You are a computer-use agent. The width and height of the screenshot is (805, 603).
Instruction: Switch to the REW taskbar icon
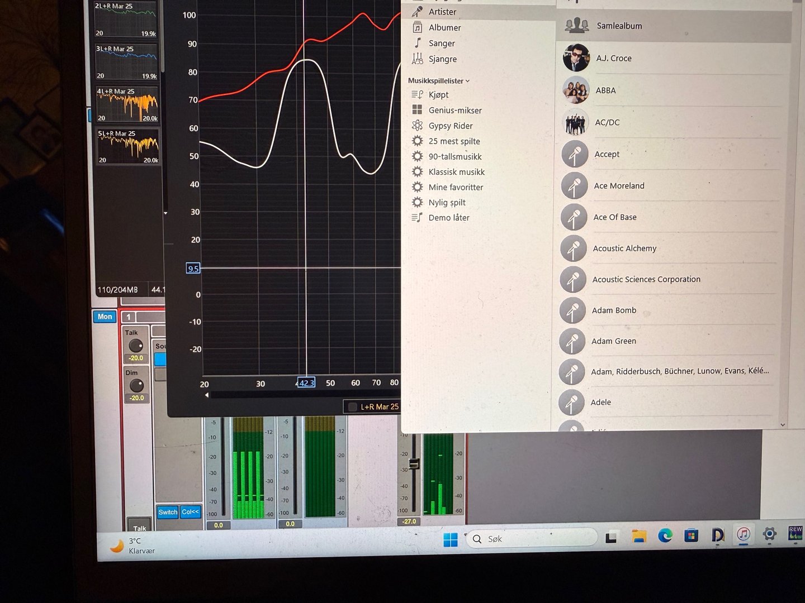(x=795, y=533)
